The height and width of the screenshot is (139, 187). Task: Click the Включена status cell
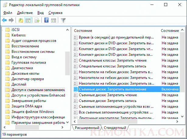[170, 89]
